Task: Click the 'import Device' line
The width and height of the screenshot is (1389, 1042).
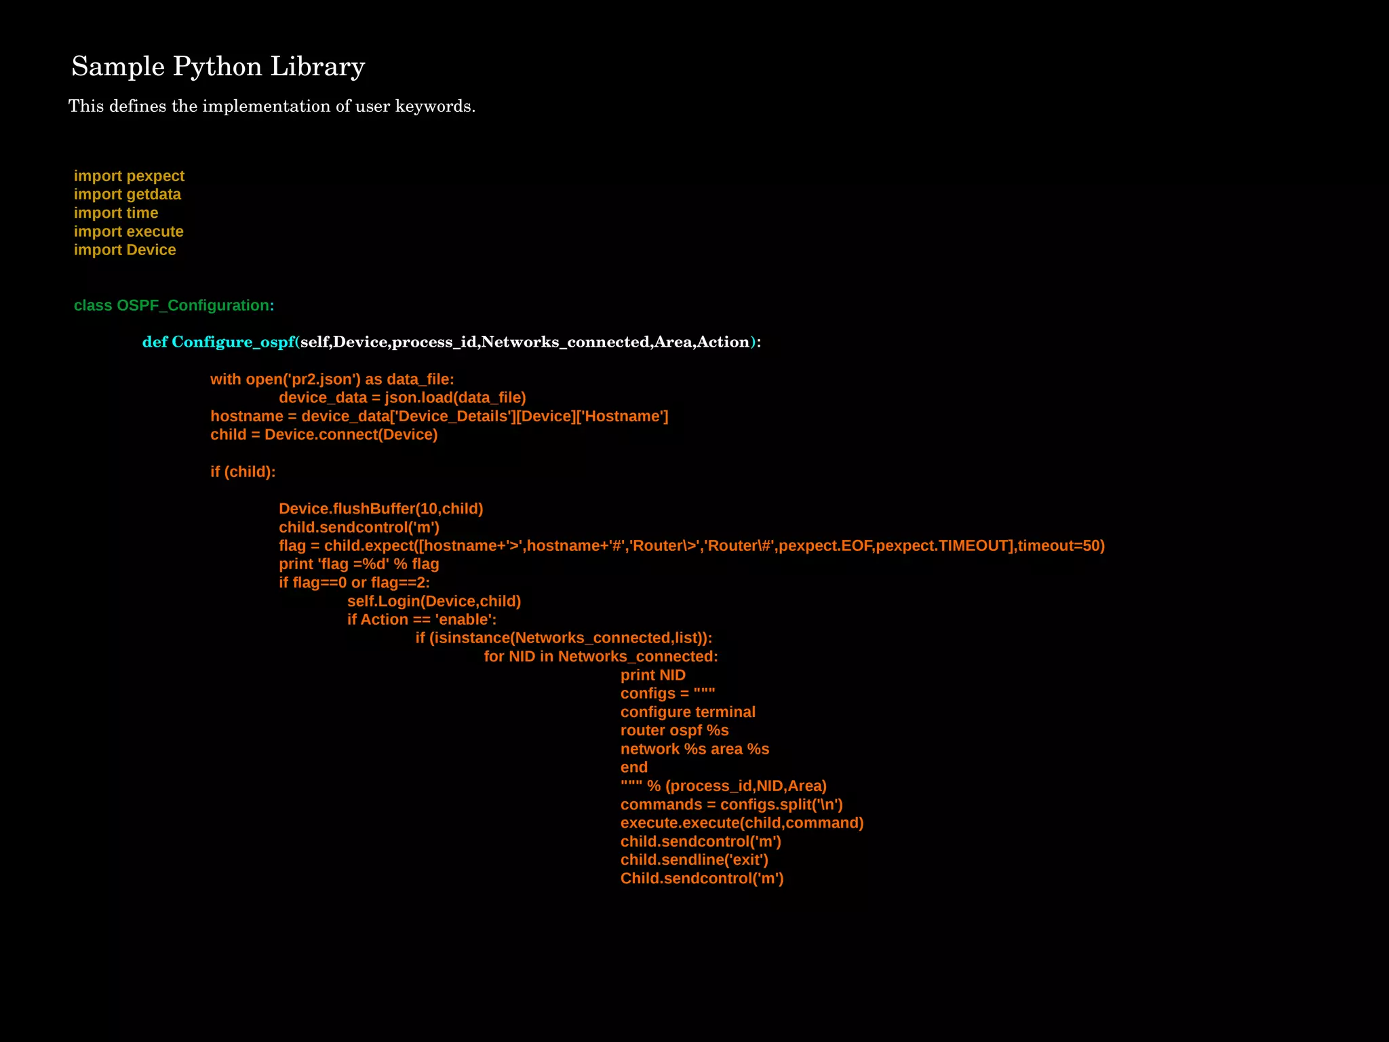Action: 125,250
